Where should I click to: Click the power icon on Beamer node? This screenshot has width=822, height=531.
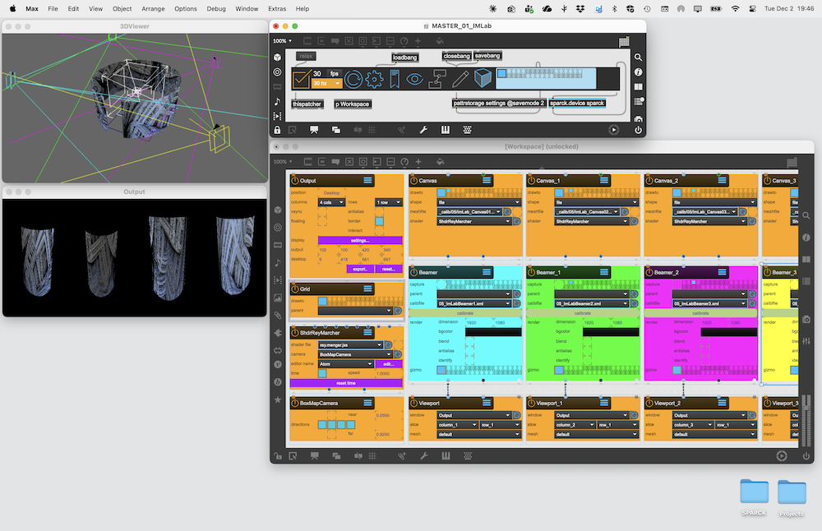point(413,272)
